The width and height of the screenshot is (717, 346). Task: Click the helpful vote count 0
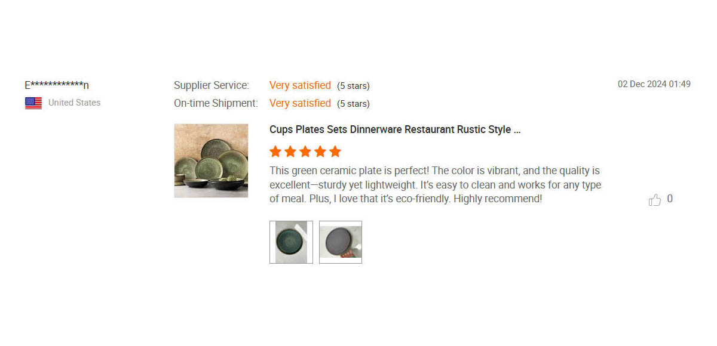tap(670, 199)
